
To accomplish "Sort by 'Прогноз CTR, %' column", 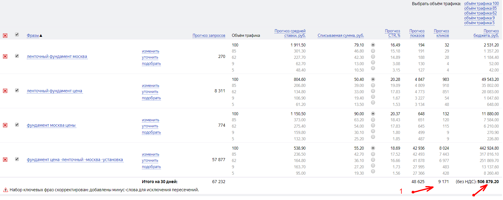I will point(392,33).
